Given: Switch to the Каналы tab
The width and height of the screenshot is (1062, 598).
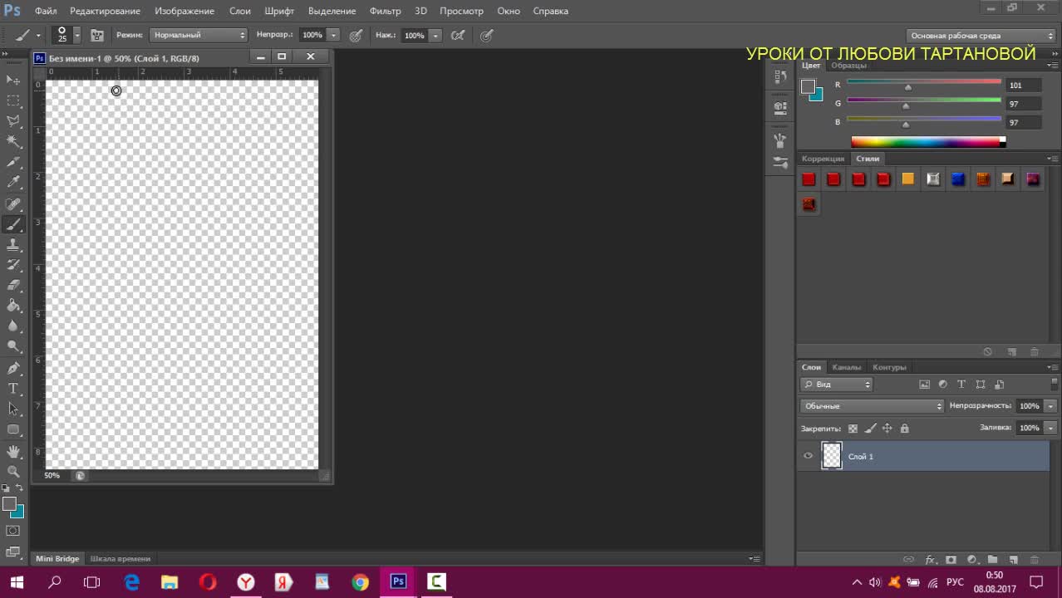Looking at the screenshot, I should [847, 367].
